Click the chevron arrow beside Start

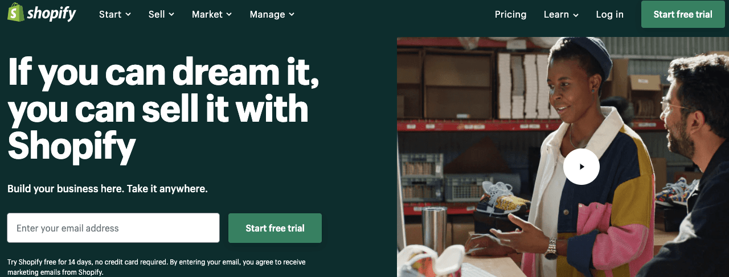pos(128,14)
